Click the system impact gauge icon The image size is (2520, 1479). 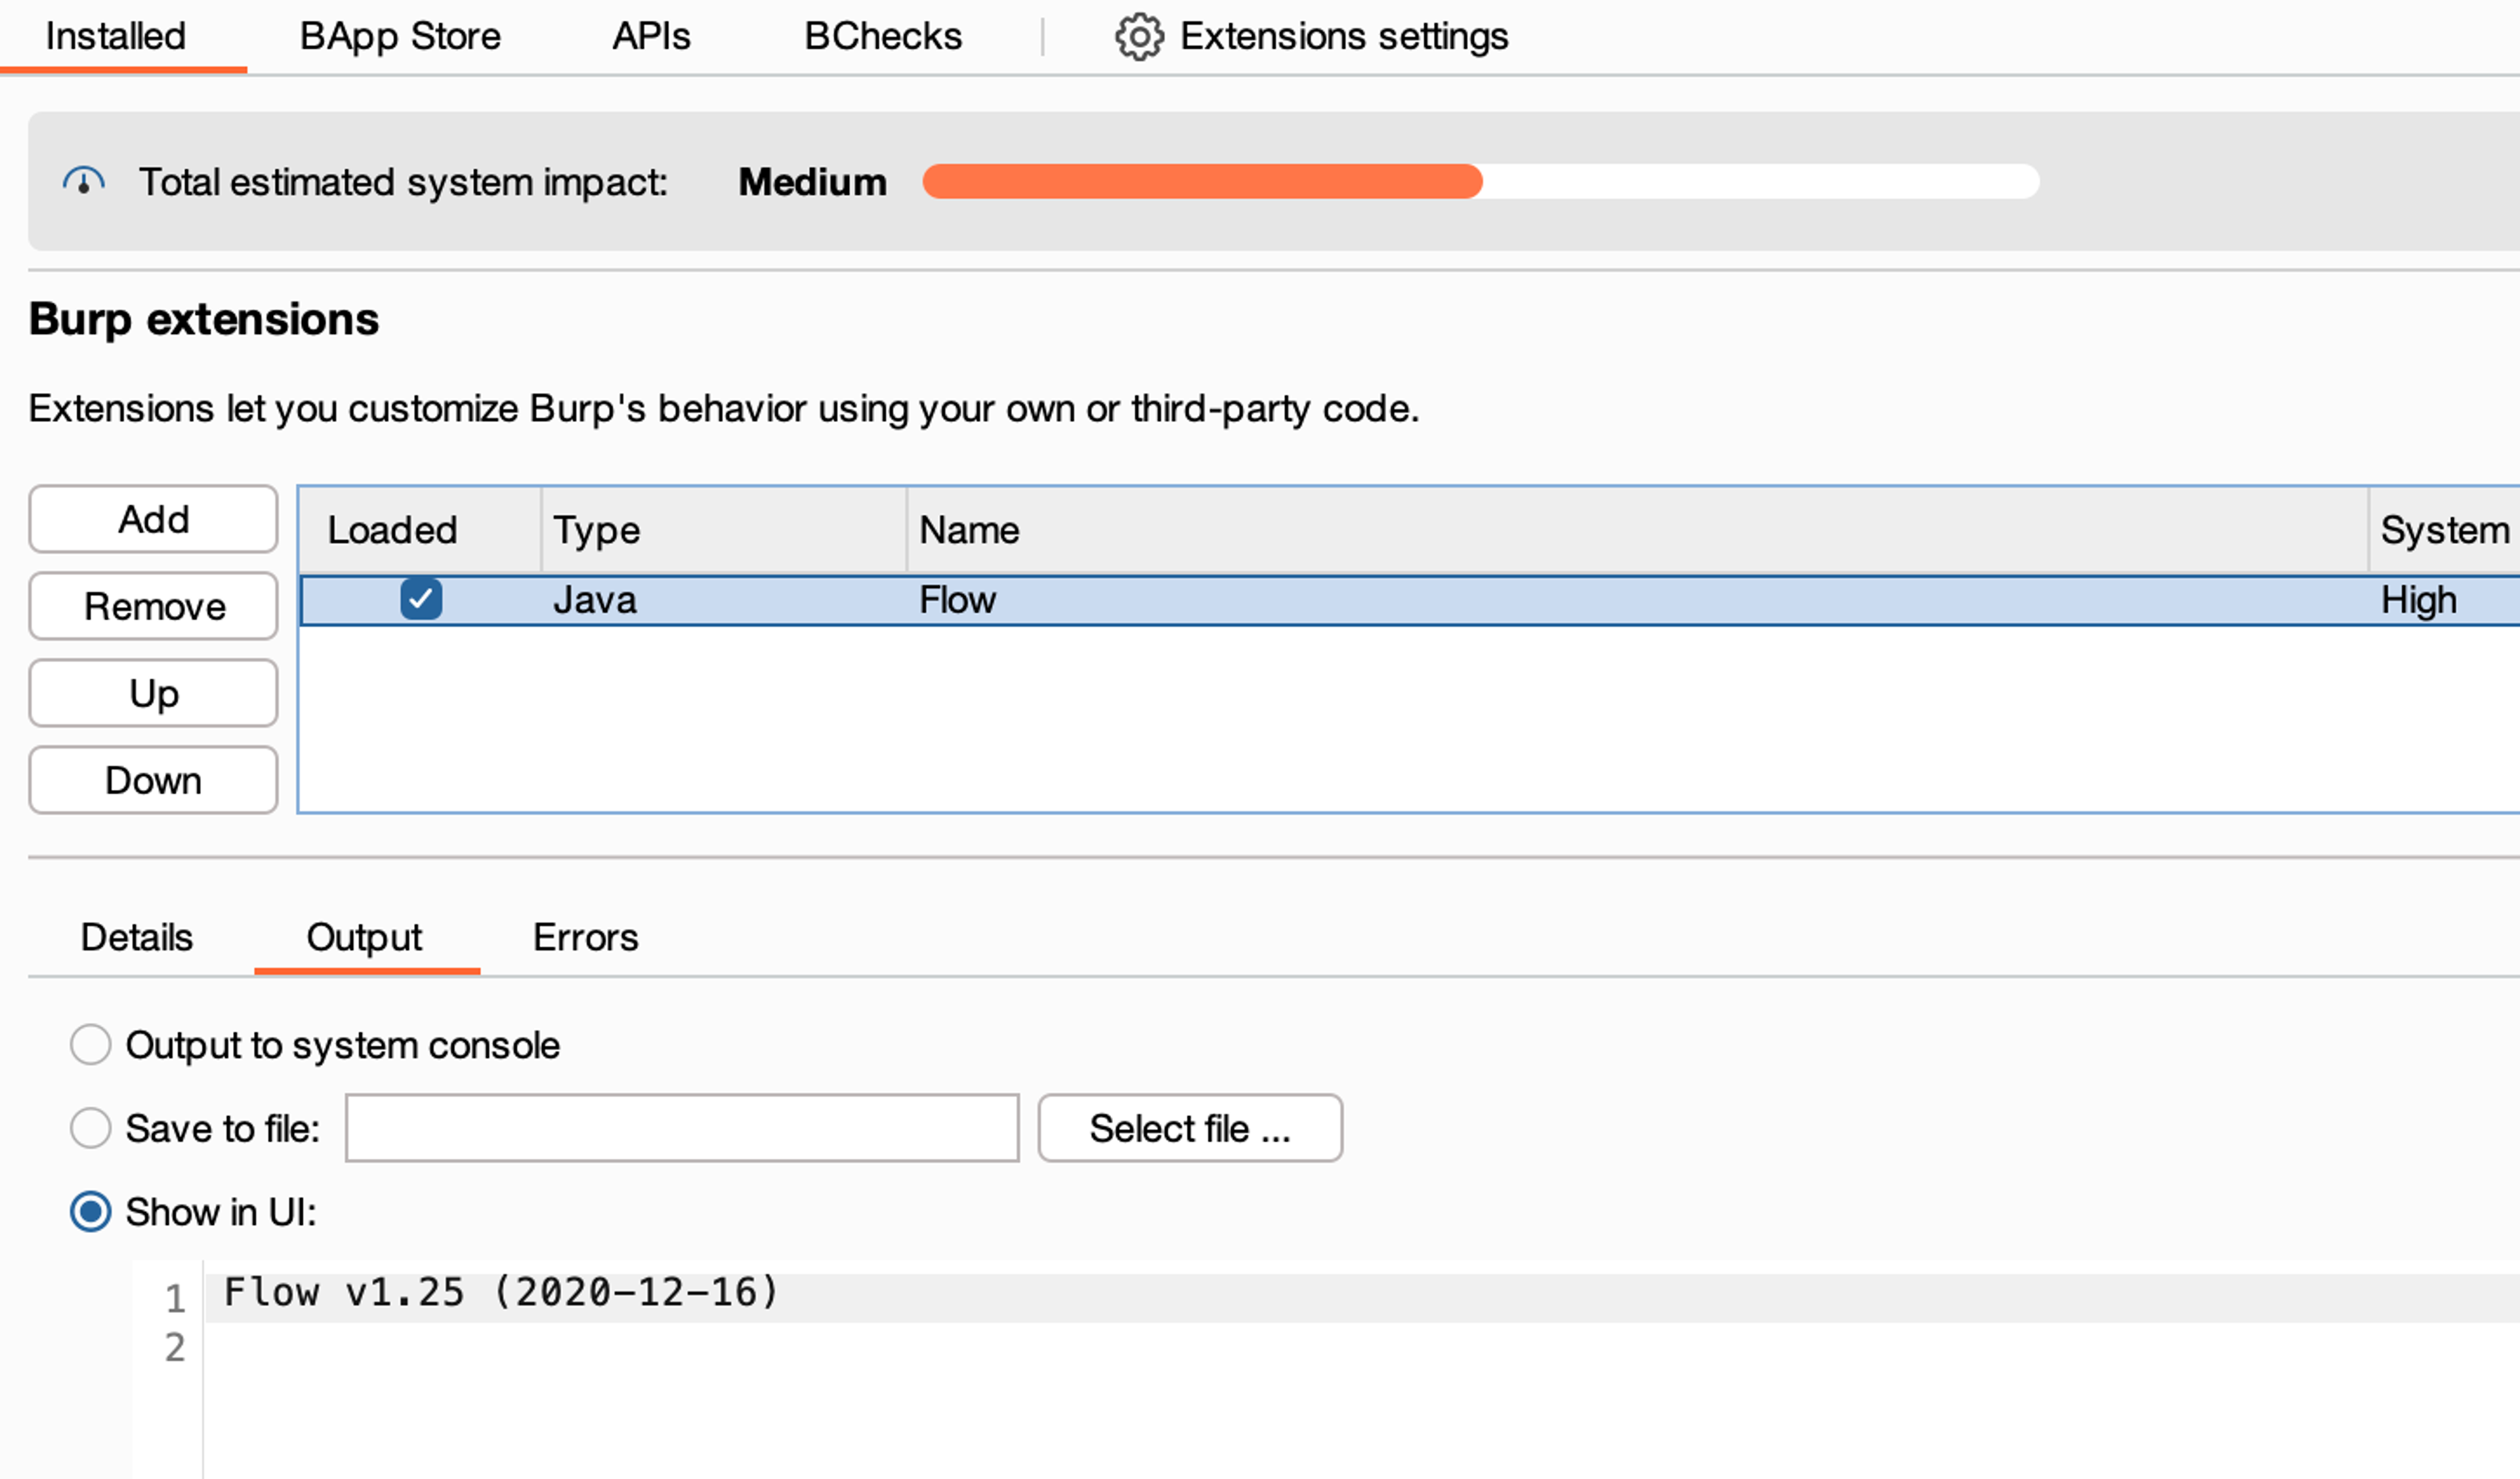click(84, 182)
